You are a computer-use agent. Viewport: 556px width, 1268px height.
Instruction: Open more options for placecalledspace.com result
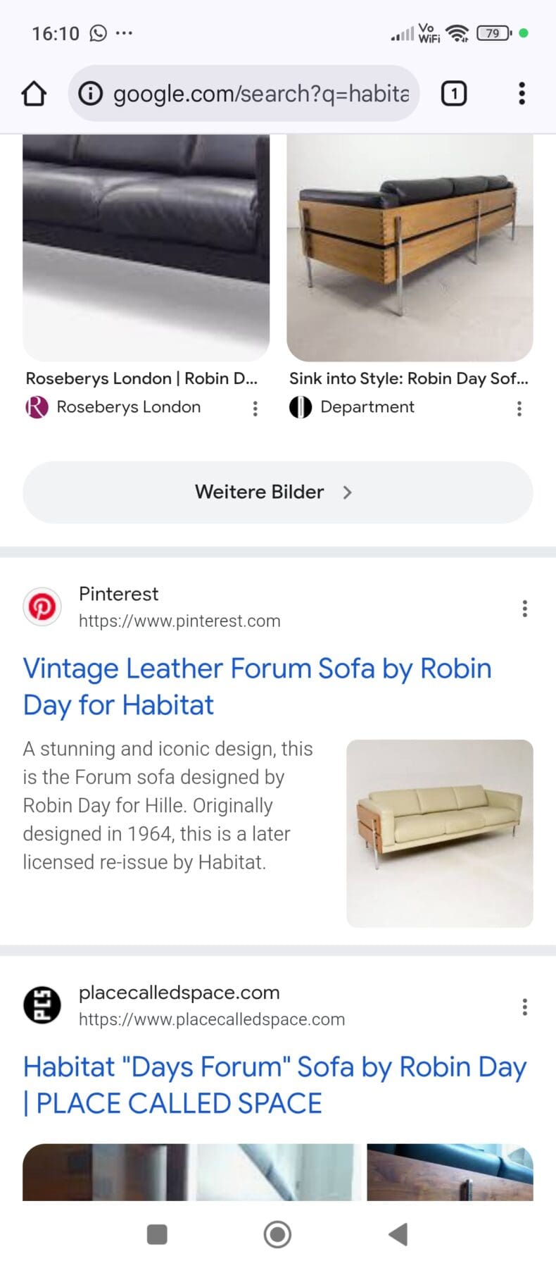pos(524,1007)
